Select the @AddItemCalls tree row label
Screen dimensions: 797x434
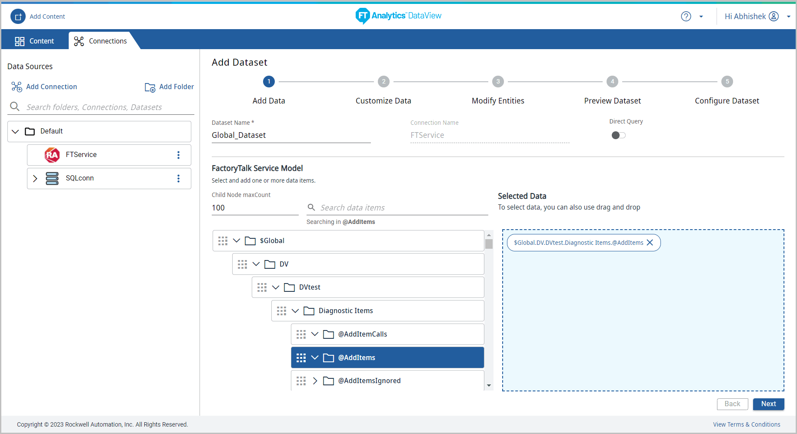pyautogui.click(x=363, y=334)
